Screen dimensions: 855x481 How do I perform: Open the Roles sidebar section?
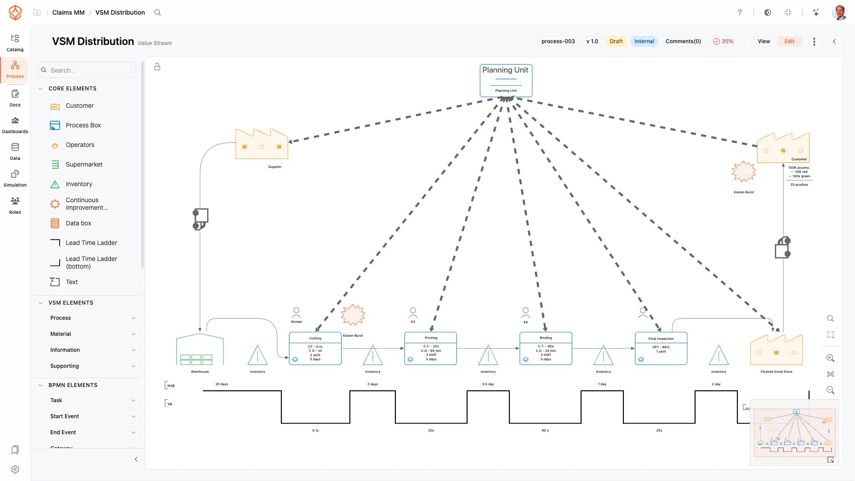click(x=15, y=205)
